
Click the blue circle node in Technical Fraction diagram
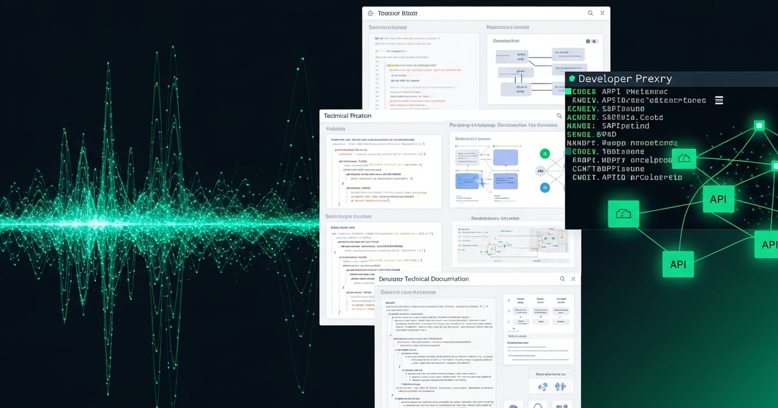click(543, 188)
